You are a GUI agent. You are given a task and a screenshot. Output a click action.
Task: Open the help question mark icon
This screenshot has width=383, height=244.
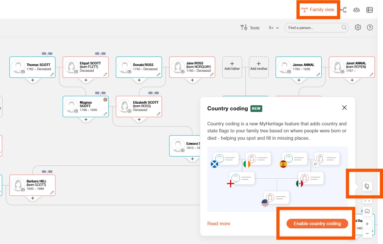pos(370,27)
